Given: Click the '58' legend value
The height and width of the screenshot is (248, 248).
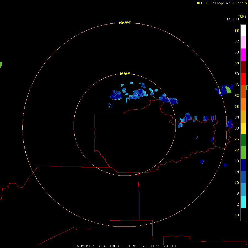Looking at the screenshot, I should [x=237, y=52].
